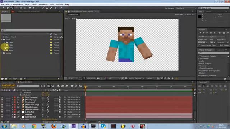Image resolution: width=230 pixels, height=129 pixels.
Task: Focus the Effects & Presets search field
Action: click(x=213, y=53)
